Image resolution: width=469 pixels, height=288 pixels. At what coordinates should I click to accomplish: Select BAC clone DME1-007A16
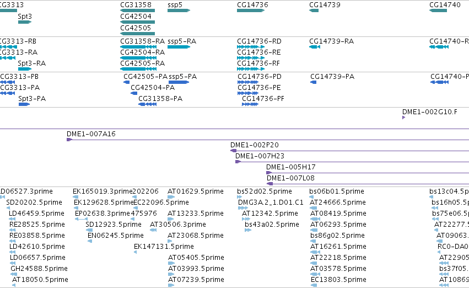(268, 140)
